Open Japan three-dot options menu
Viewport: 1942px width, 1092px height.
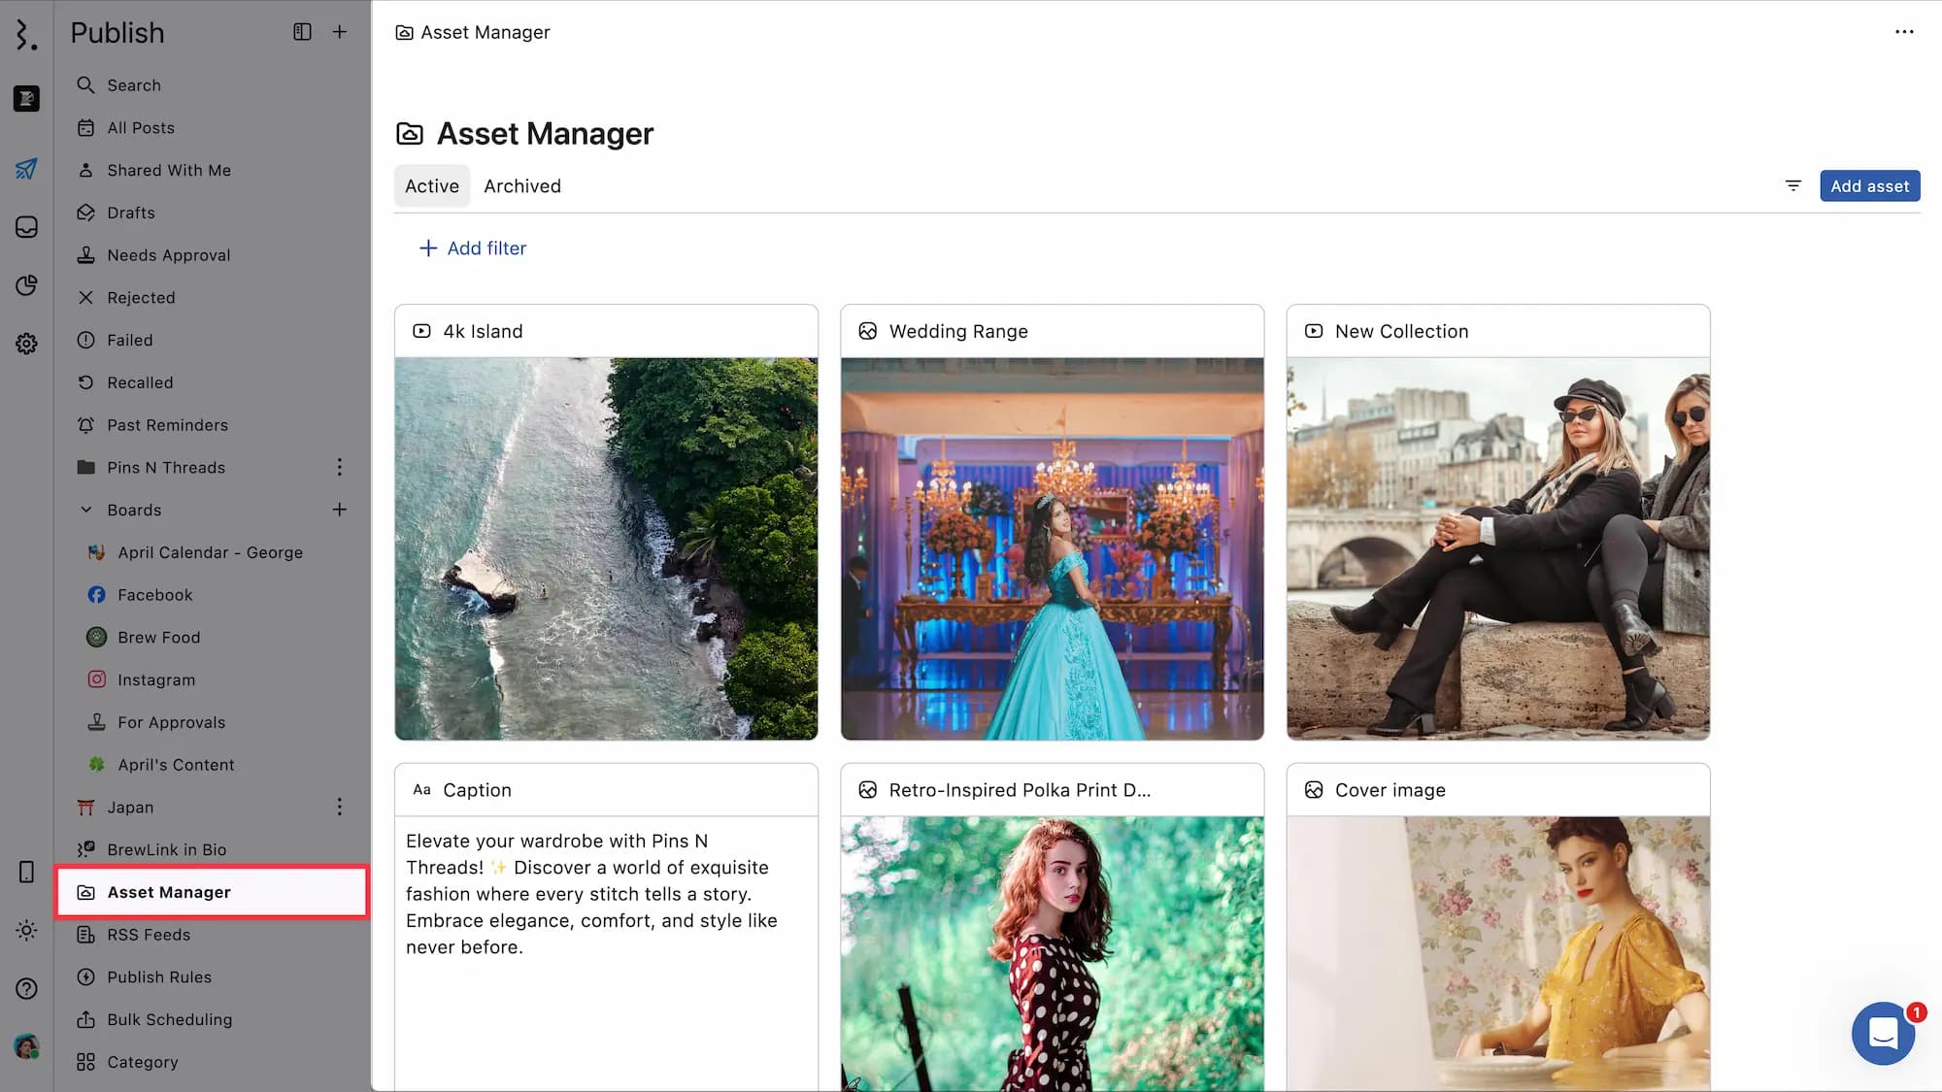pos(340,807)
